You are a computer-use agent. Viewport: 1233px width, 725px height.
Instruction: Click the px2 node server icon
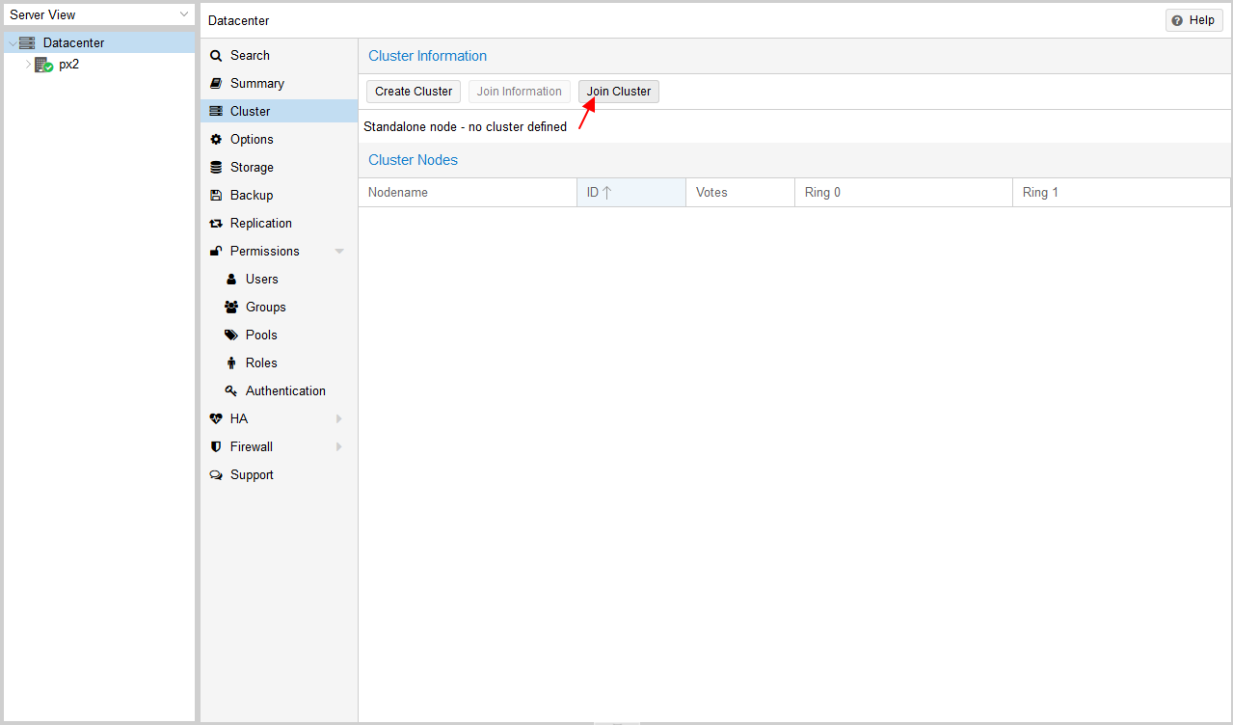point(43,65)
